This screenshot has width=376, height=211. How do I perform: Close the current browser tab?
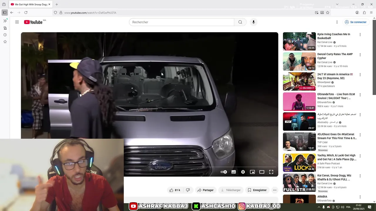[x=49, y=4]
